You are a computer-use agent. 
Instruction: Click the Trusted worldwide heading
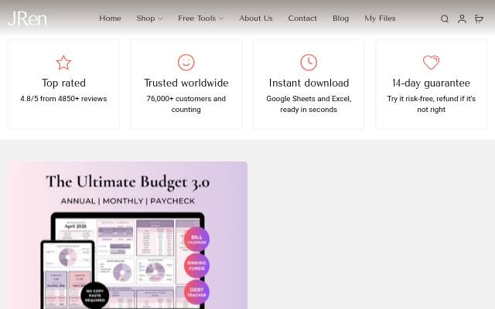point(186,83)
